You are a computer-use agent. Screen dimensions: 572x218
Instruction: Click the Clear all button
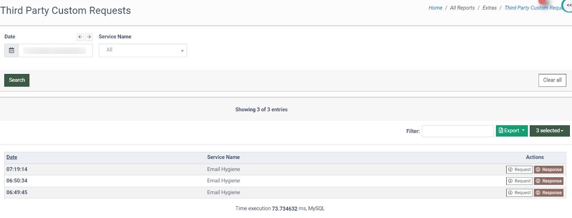click(552, 80)
